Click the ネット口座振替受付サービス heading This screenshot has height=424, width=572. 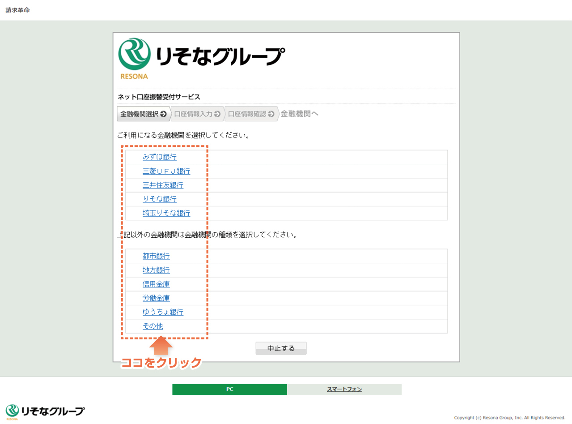coord(159,97)
